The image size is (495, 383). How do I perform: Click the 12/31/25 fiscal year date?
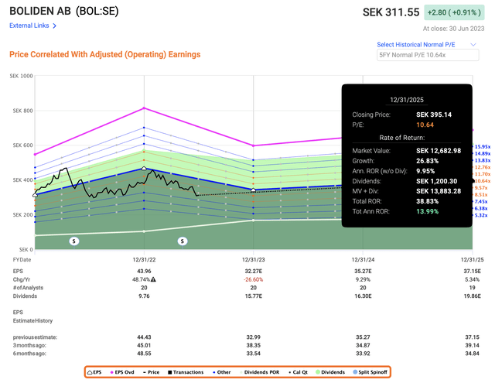coord(472,260)
